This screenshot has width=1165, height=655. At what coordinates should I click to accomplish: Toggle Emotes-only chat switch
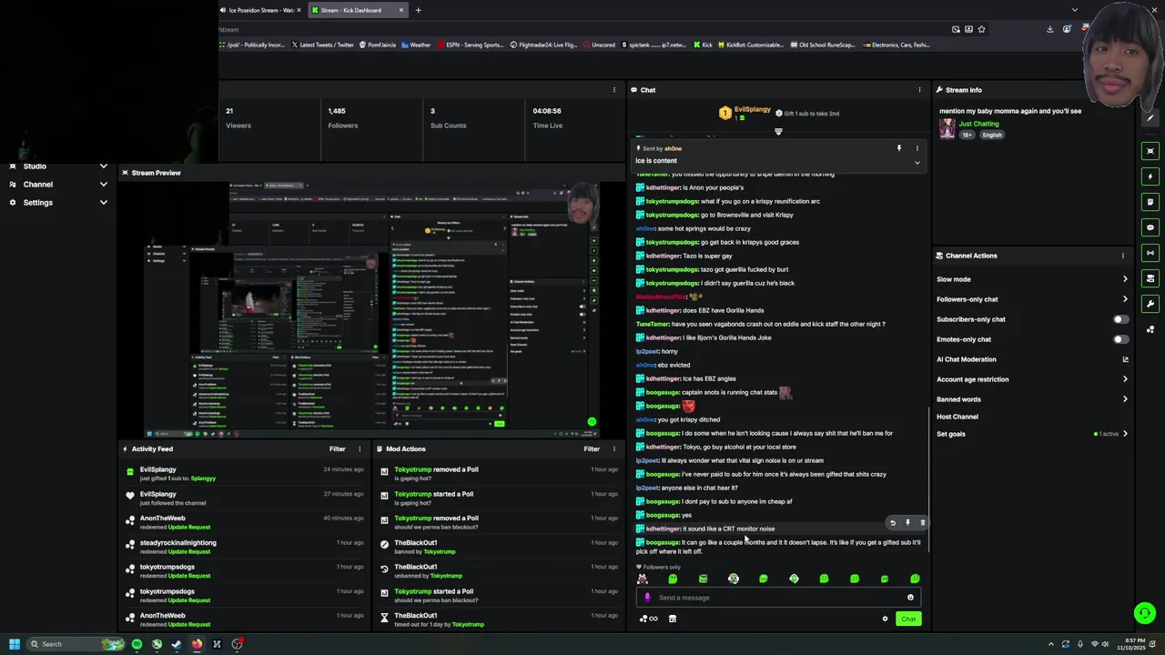(x=1121, y=339)
